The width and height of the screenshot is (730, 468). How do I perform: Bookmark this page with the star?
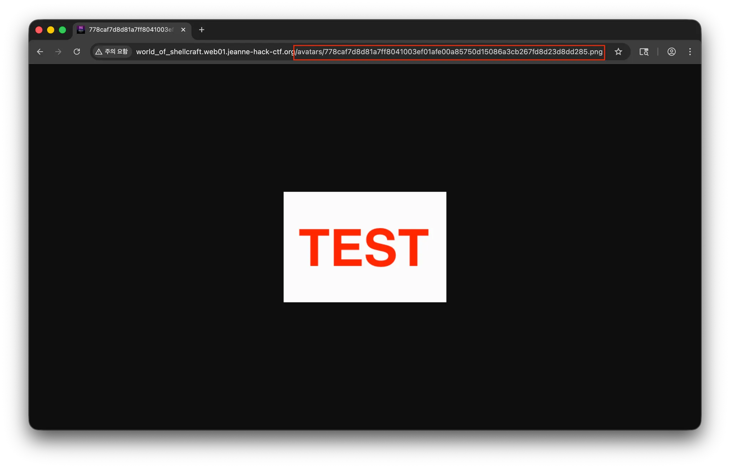click(618, 52)
